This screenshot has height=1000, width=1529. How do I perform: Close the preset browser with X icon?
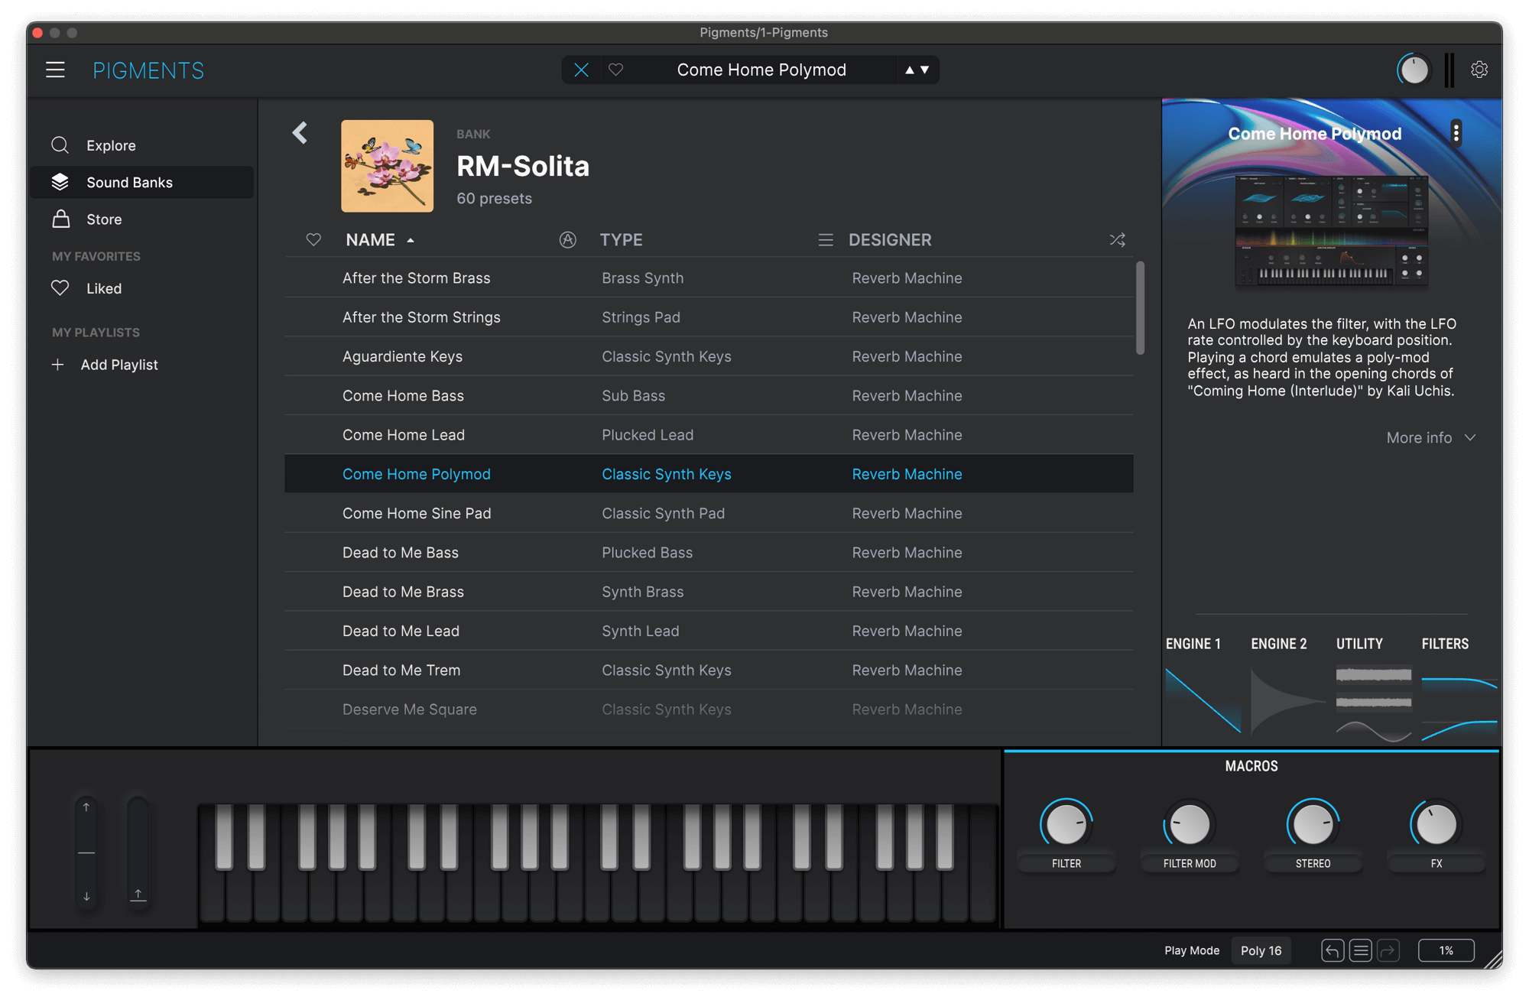[581, 70]
